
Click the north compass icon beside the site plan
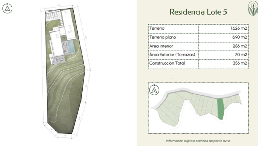[x=7, y=9]
